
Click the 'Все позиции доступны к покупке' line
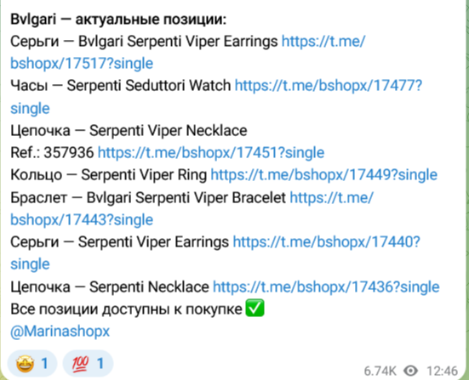coord(126,309)
